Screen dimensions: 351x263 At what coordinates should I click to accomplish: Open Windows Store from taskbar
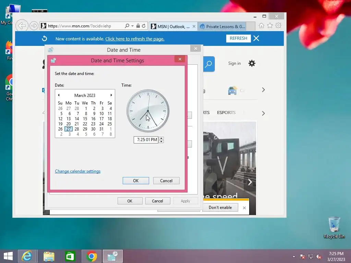click(70, 256)
